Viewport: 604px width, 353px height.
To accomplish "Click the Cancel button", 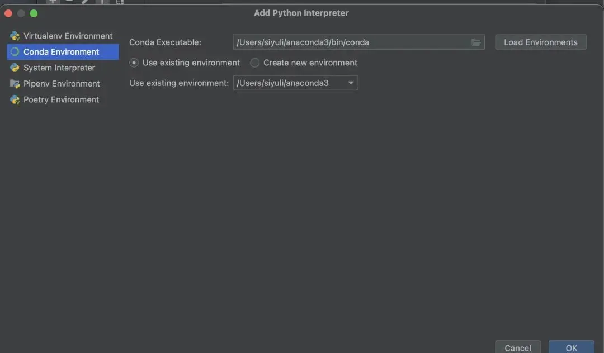I will (x=517, y=347).
